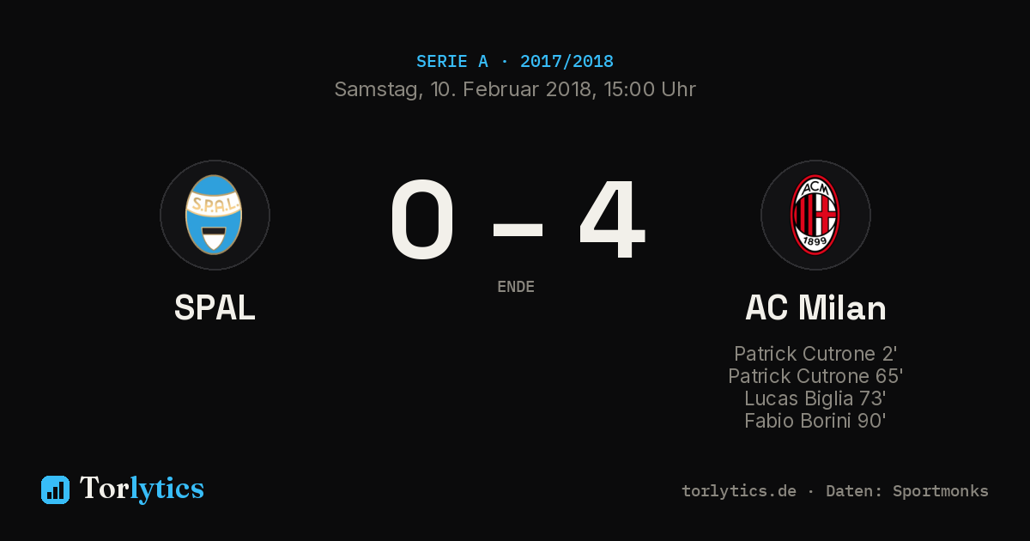This screenshot has width=1030, height=541.
Task: Click the Torlytics bar chart logo icon
Action: point(55,489)
